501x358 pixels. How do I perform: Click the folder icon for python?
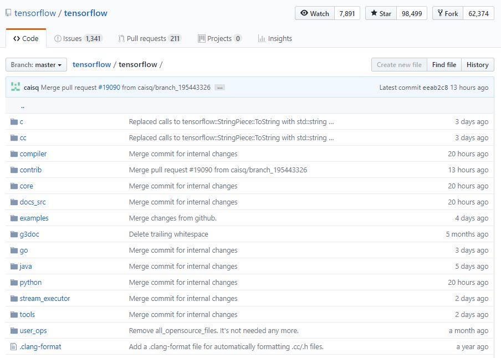pyautogui.click(x=14, y=283)
